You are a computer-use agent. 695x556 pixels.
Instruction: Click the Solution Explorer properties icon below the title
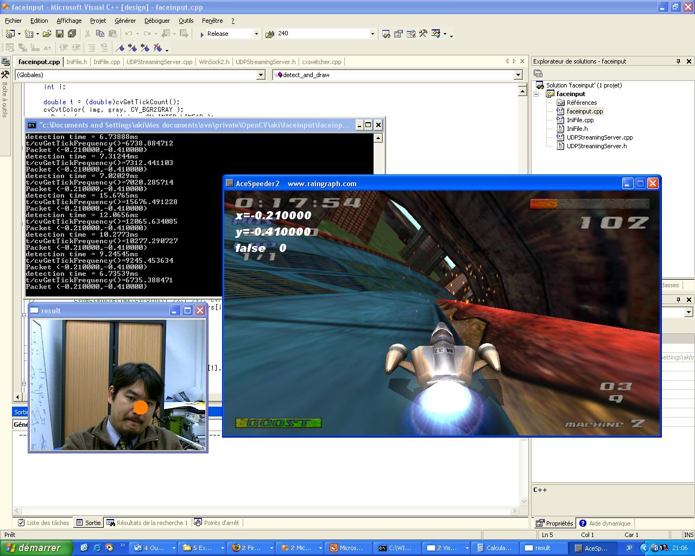[538, 74]
